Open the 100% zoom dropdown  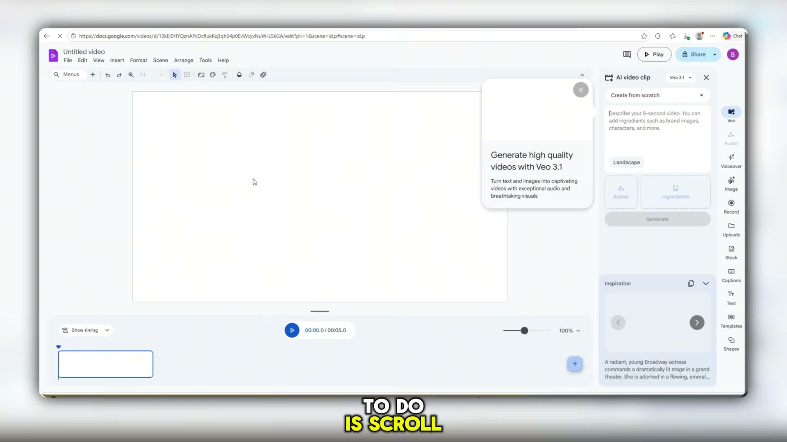coord(570,331)
